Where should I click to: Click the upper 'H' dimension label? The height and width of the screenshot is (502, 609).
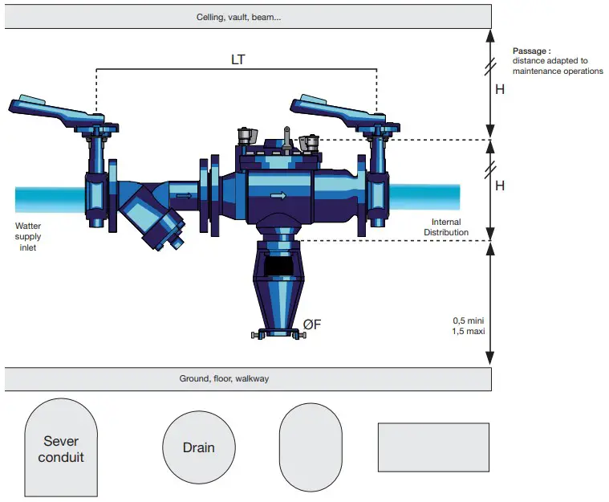[x=500, y=89]
